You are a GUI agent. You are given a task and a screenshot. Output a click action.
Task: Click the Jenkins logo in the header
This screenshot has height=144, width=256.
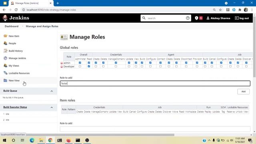pos(5,18)
